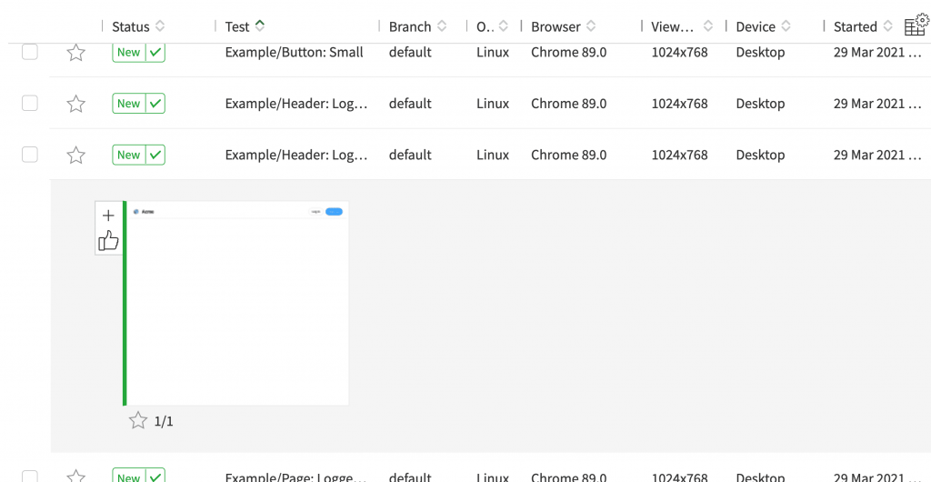The width and height of the screenshot is (931, 482).
Task: Open the Example/Button: Small test name
Action: pyautogui.click(x=294, y=53)
